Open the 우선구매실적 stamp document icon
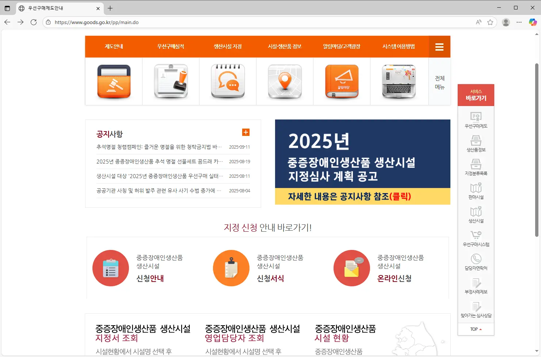Screen dimensions: 541x357 [171, 81]
